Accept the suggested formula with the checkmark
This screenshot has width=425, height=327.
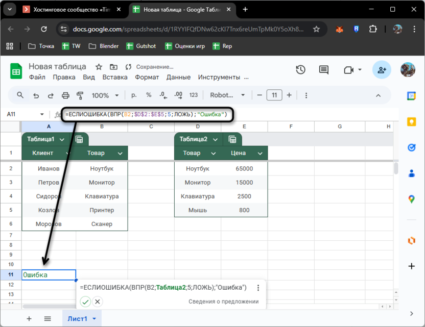(x=85, y=301)
